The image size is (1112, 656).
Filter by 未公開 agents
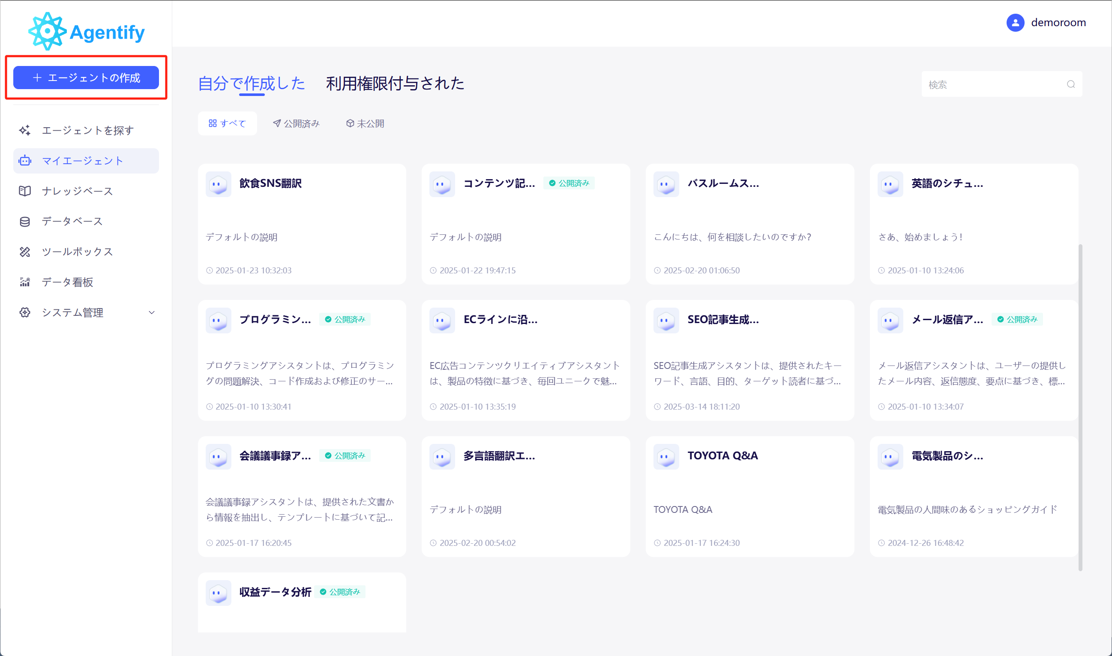coord(365,123)
